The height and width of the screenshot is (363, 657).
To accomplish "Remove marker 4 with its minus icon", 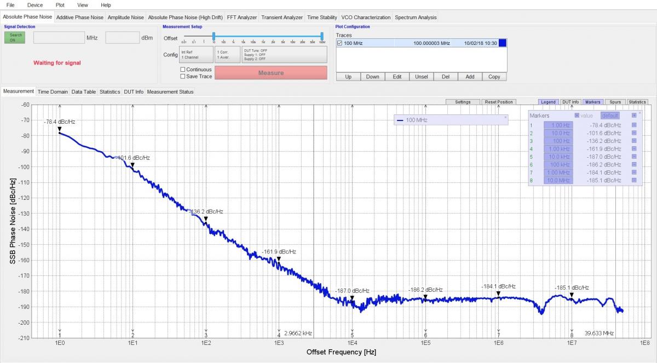I will [x=634, y=149].
